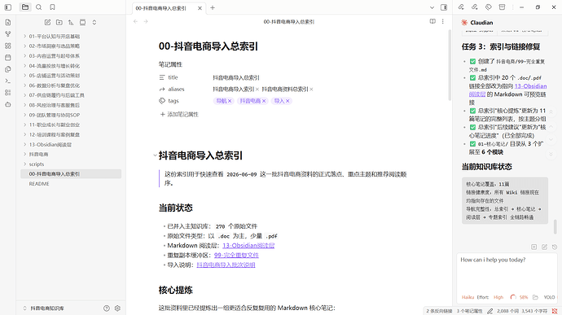Create a new note in file explorer
Viewport: 562px width, 315px height.
pyautogui.click(x=47, y=22)
